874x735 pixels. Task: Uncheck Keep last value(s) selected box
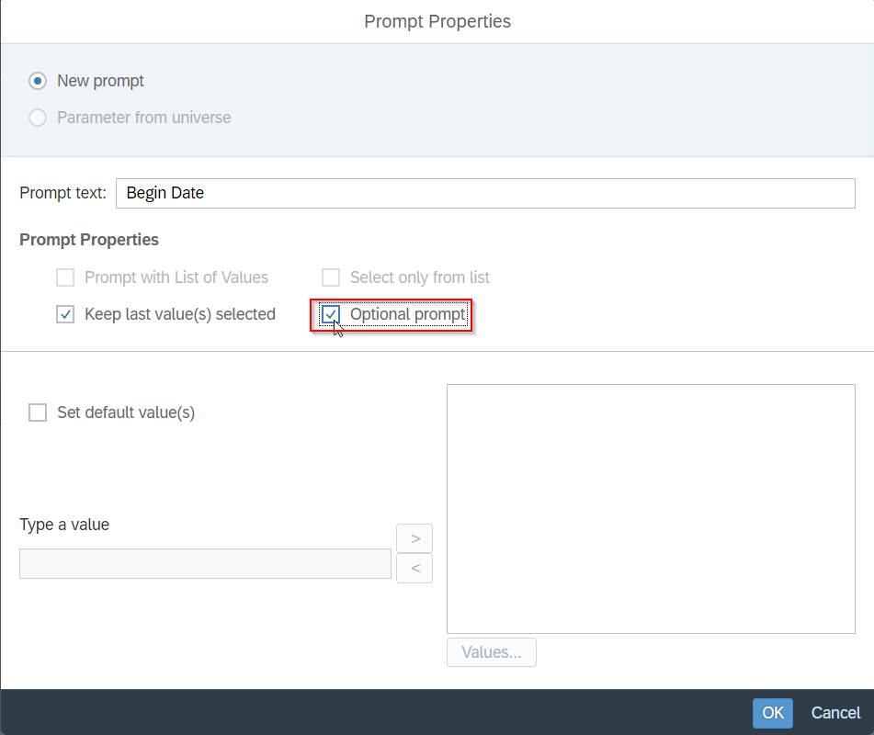[x=65, y=314]
